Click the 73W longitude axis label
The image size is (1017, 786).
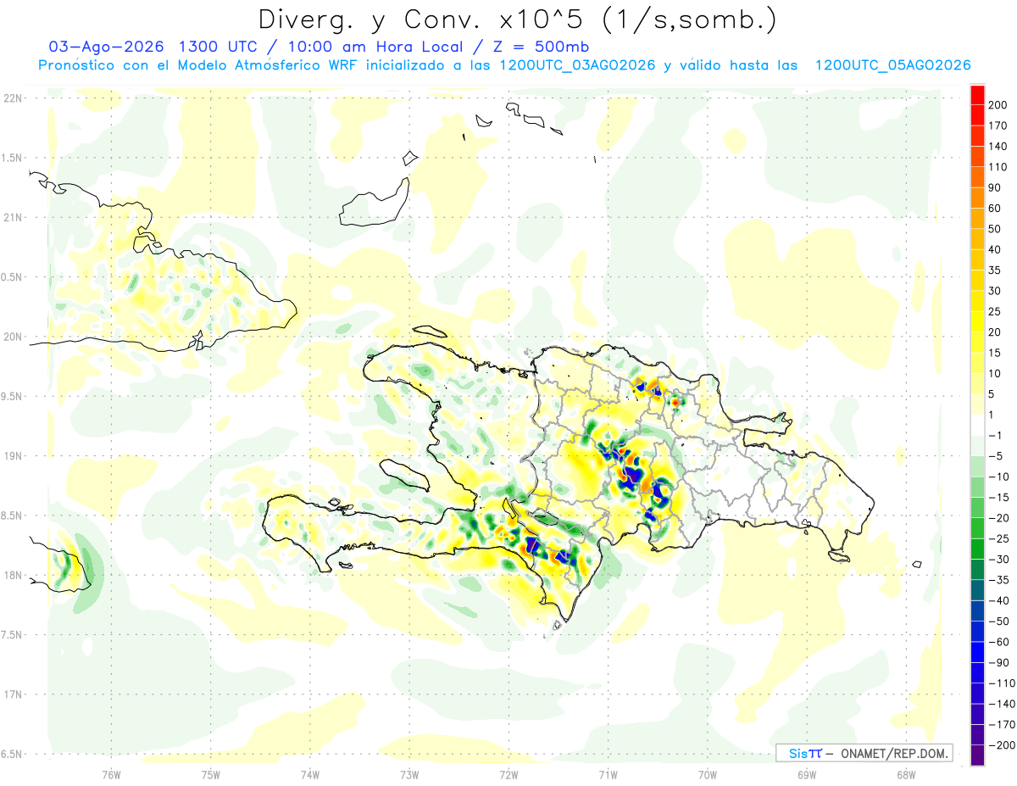pyautogui.click(x=409, y=774)
